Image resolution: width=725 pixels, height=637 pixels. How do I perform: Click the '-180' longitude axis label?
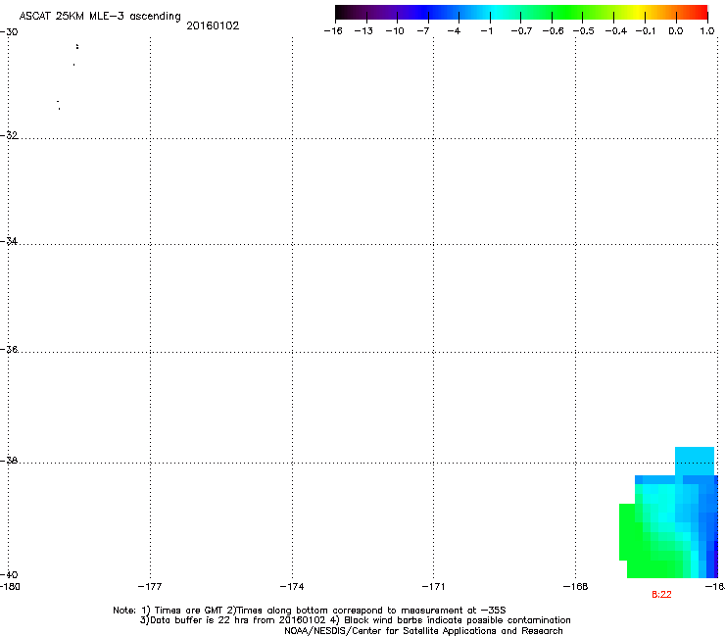[10, 587]
